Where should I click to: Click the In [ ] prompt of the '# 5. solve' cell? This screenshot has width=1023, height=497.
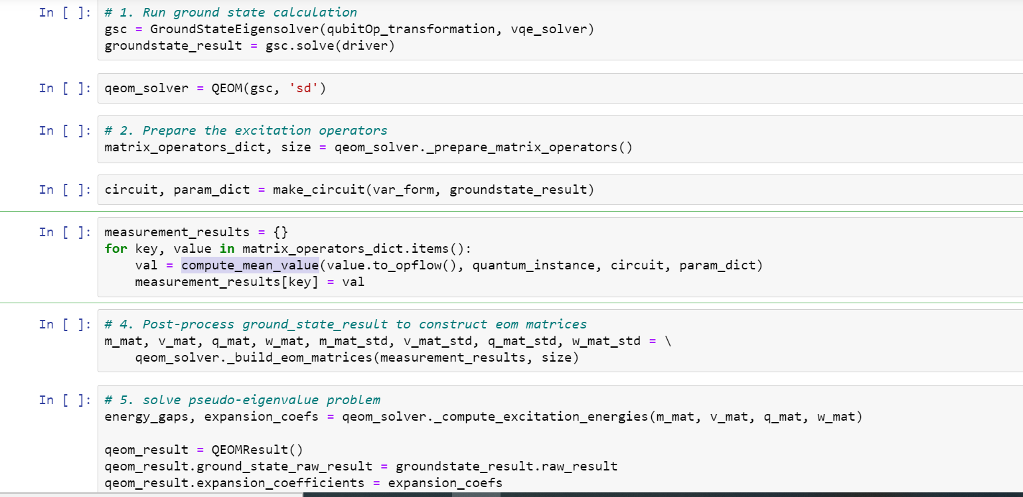(64, 400)
